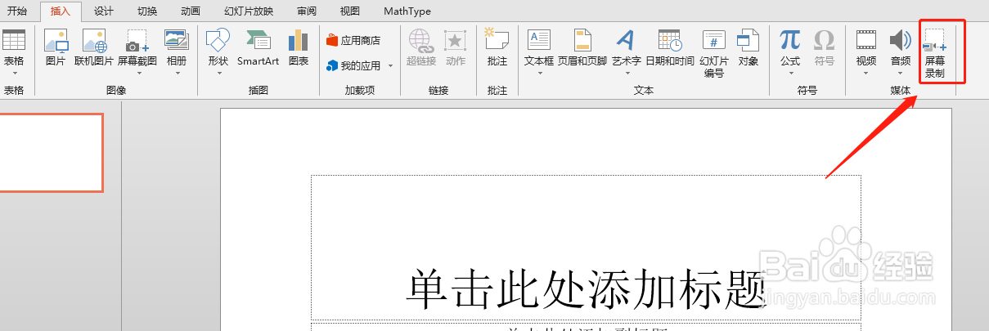
Task: Open the 动画 animations tab
Action: (x=191, y=11)
